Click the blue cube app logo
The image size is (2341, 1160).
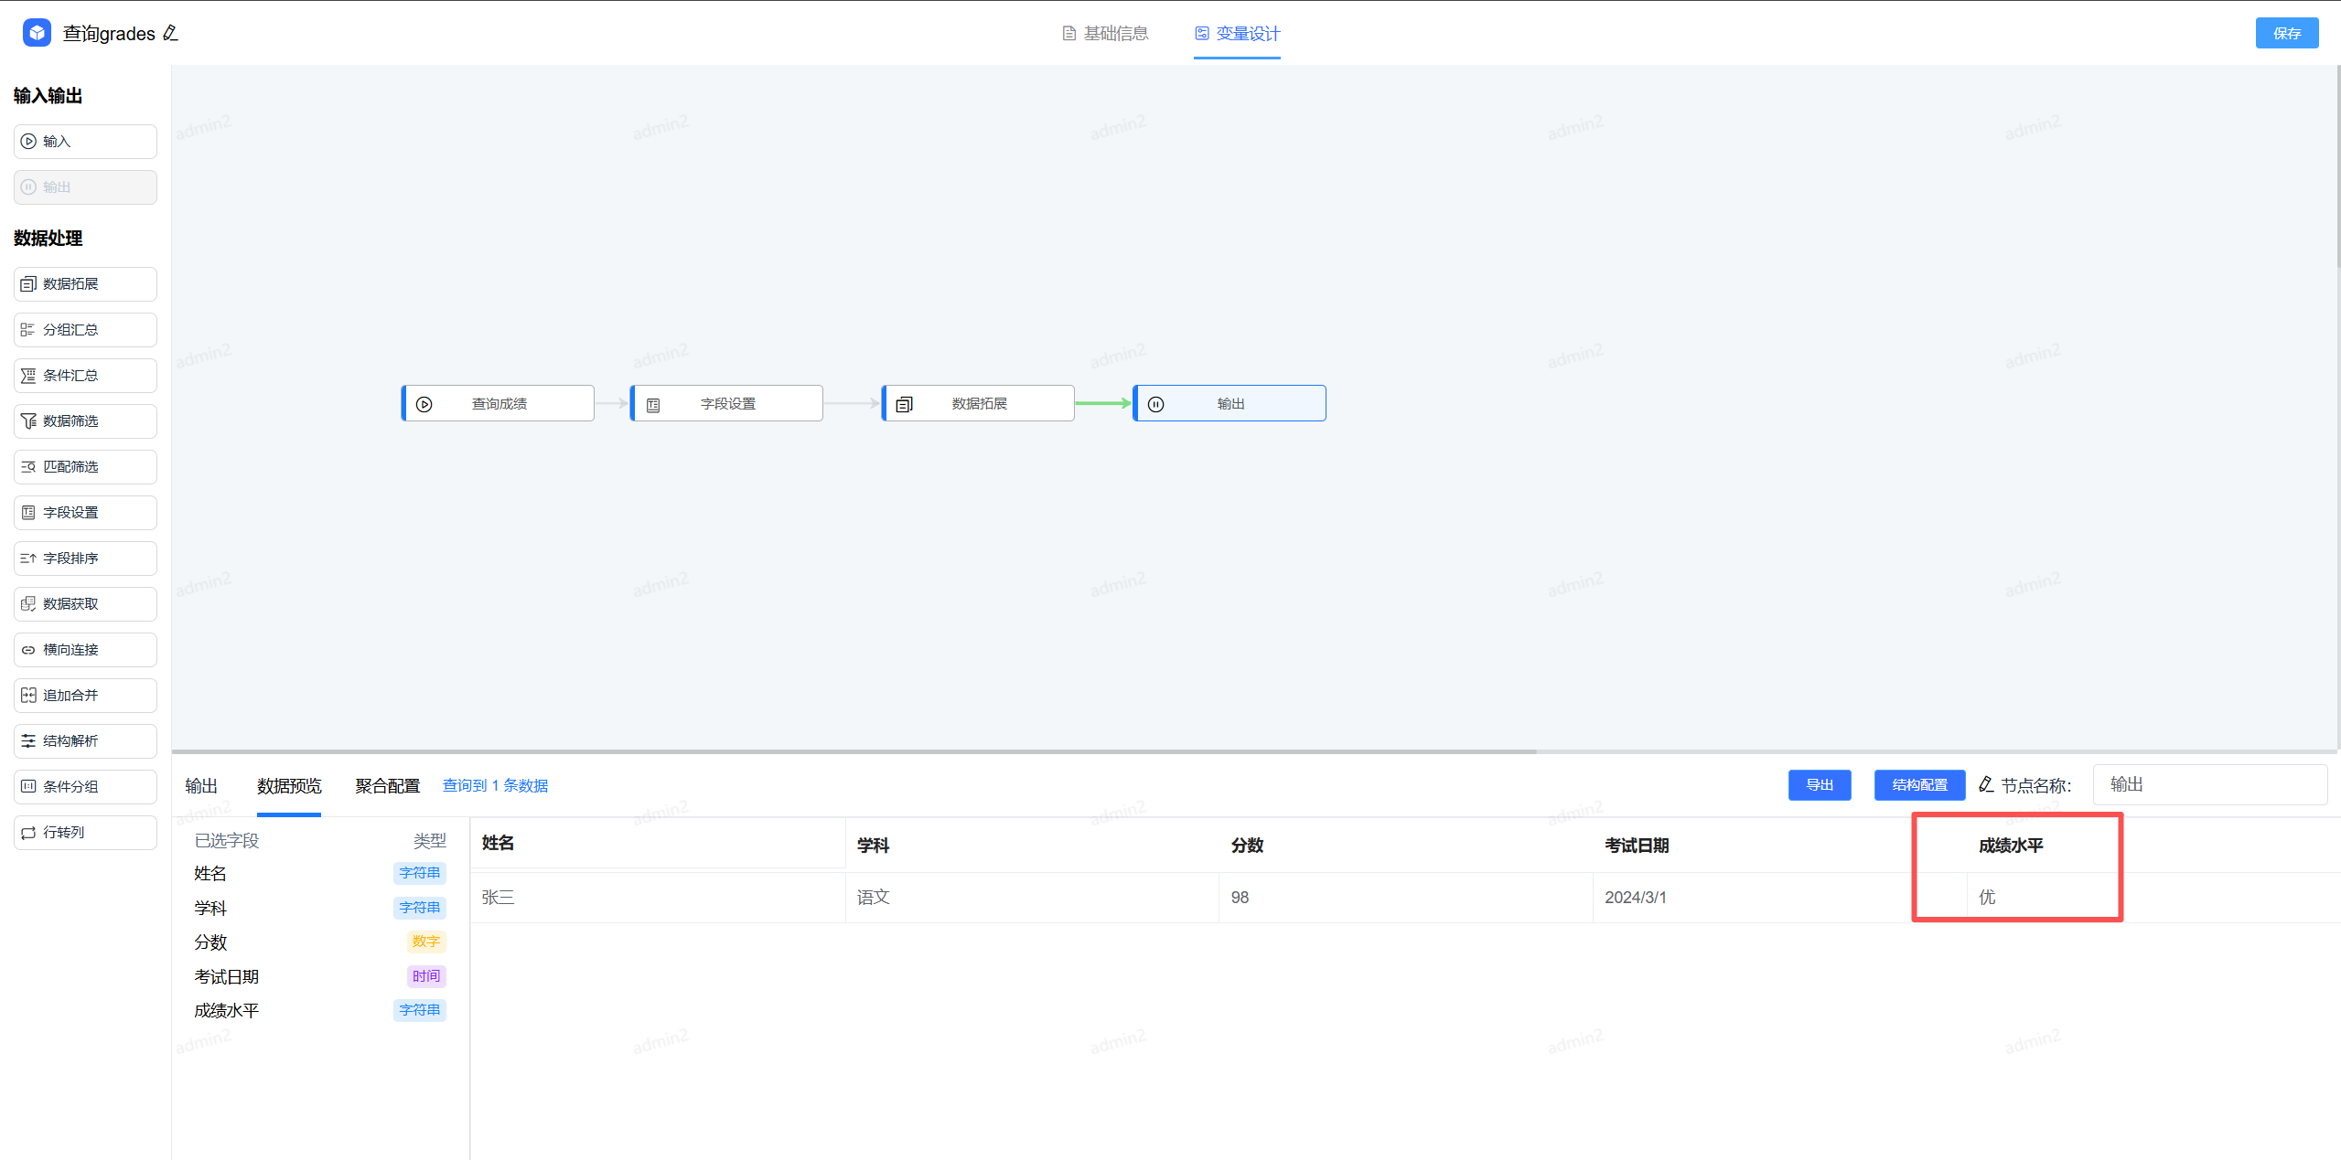coord(37,33)
